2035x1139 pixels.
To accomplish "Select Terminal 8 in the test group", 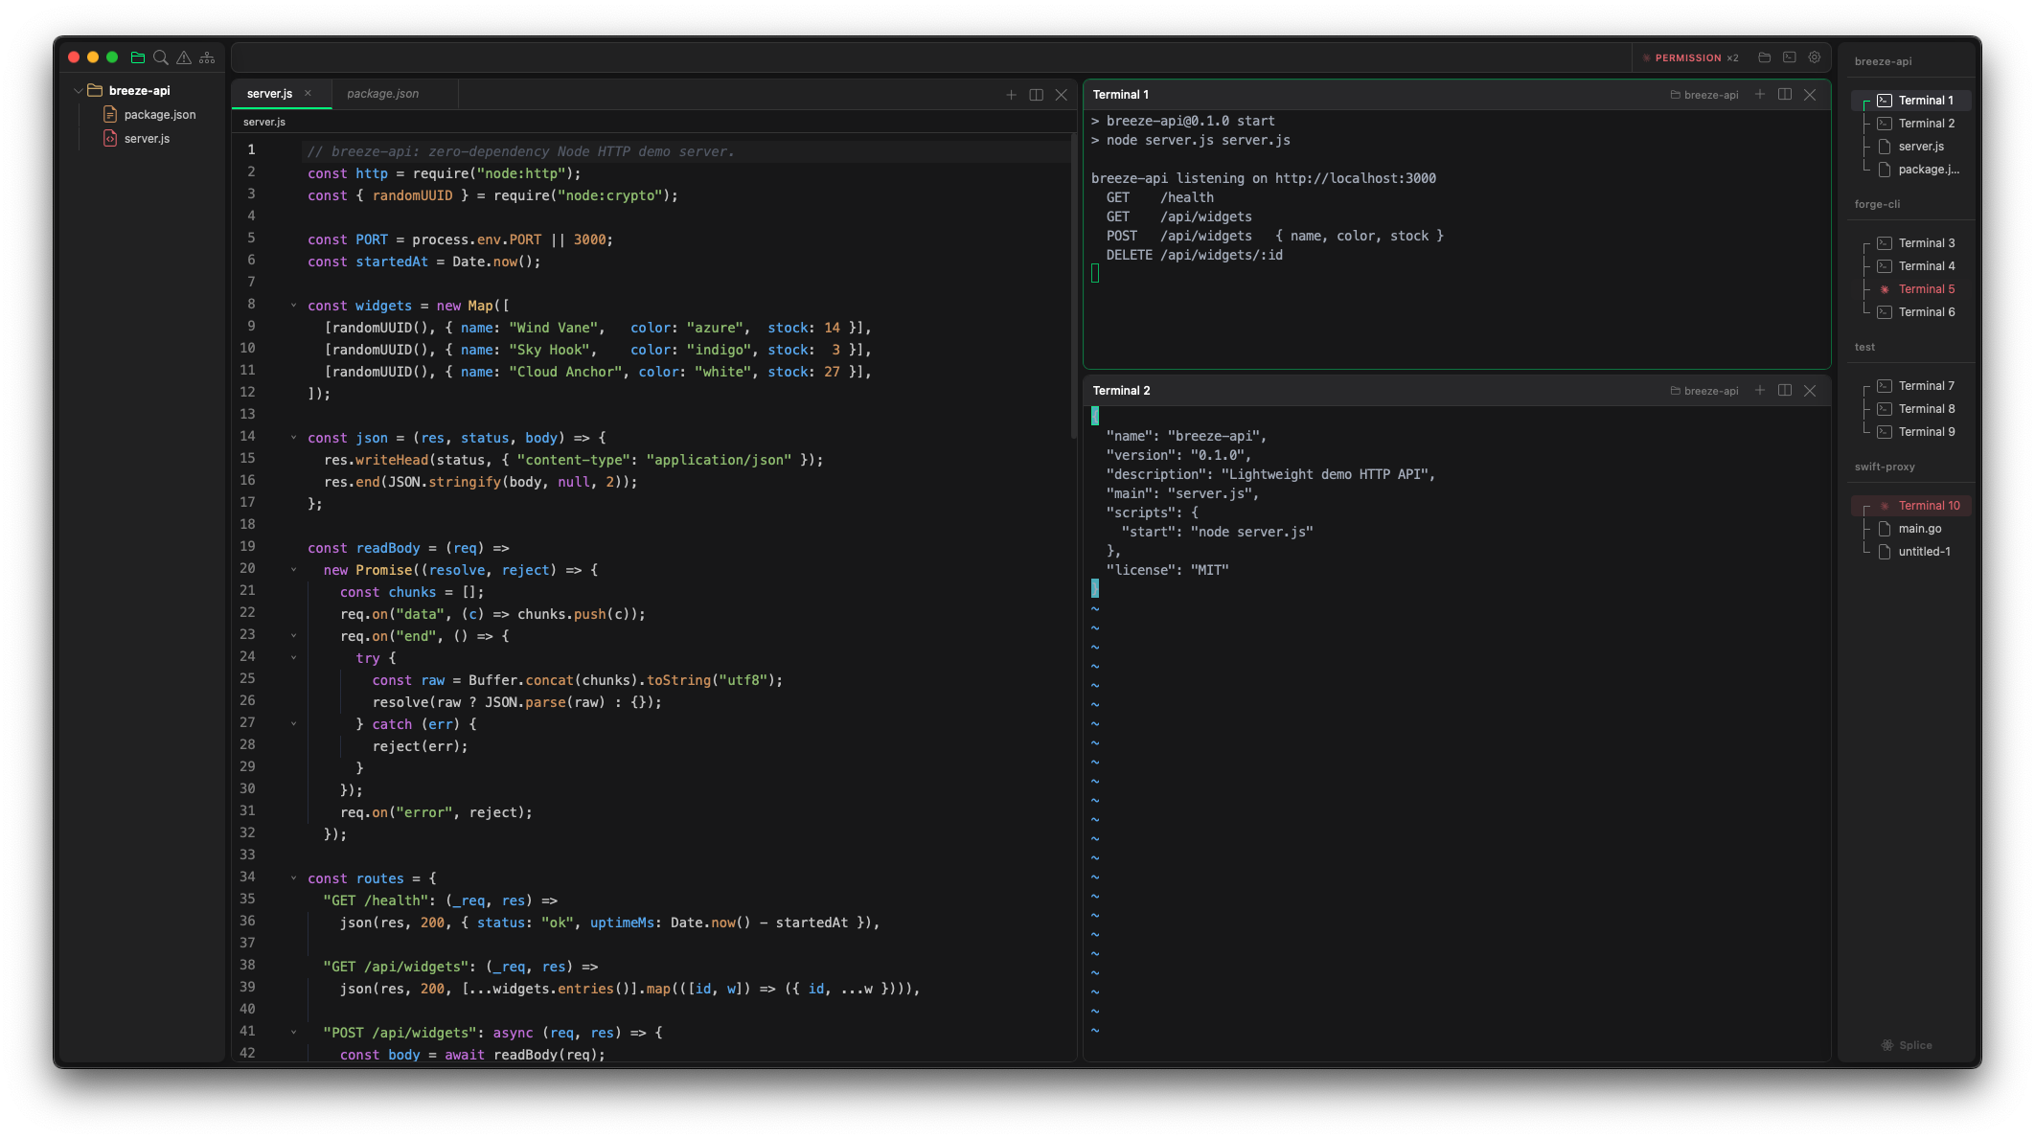I will point(1911,409).
